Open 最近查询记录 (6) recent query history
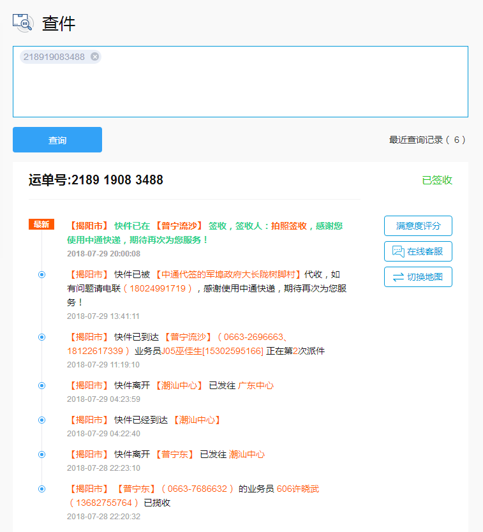This screenshot has height=532, width=483. (x=427, y=140)
